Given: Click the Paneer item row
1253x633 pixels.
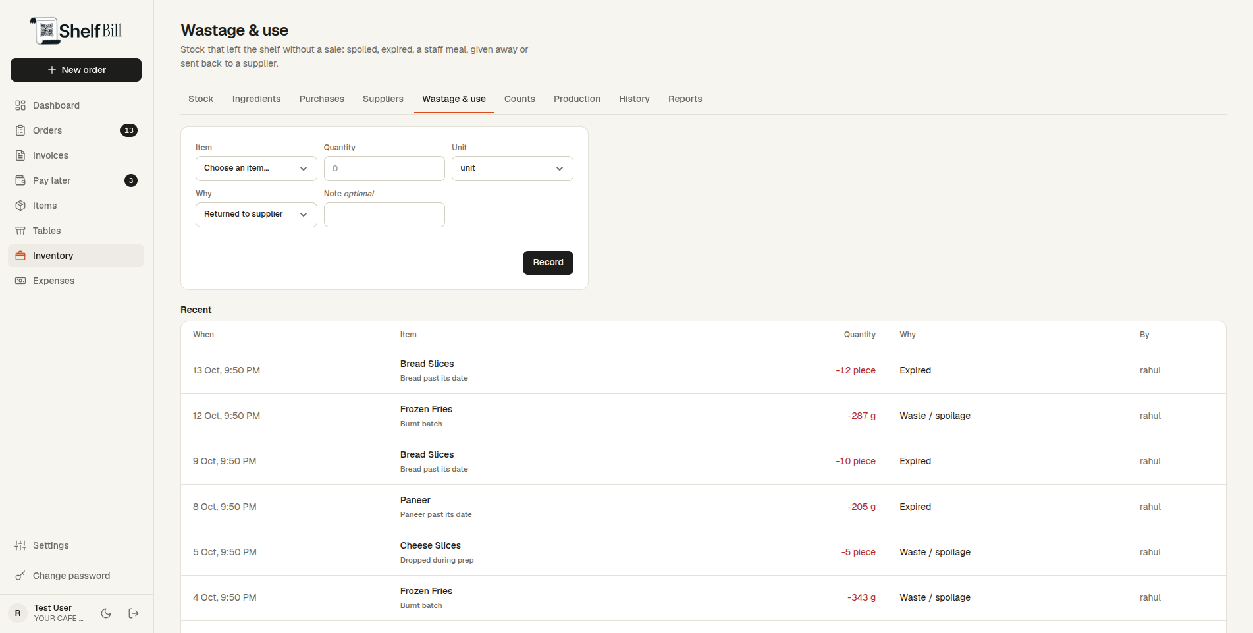Looking at the screenshot, I should click(x=703, y=507).
